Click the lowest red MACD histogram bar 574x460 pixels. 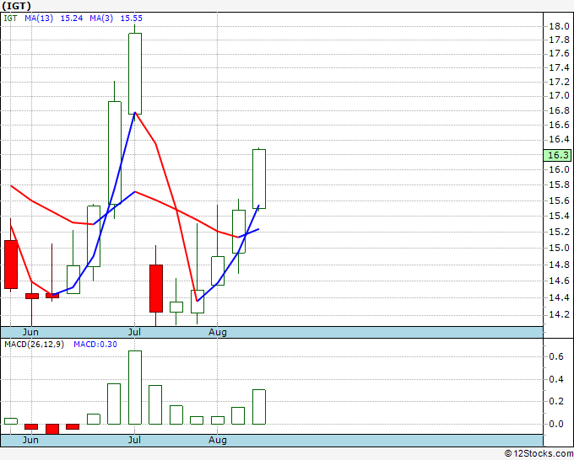52,429
